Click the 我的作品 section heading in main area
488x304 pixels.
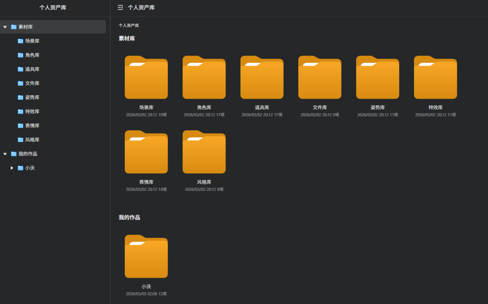pyautogui.click(x=130, y=217)
